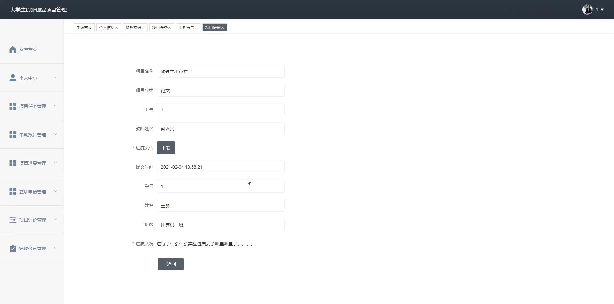This screenshot has width=614, height=304.
Task: Click the 项目名称 label
Action: [145, 71]
